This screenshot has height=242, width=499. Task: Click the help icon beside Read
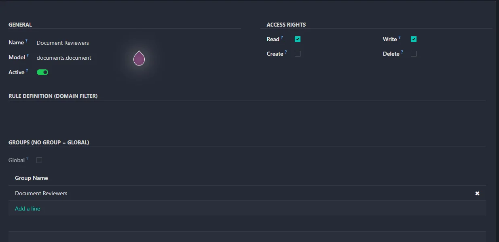pos(282,38)
